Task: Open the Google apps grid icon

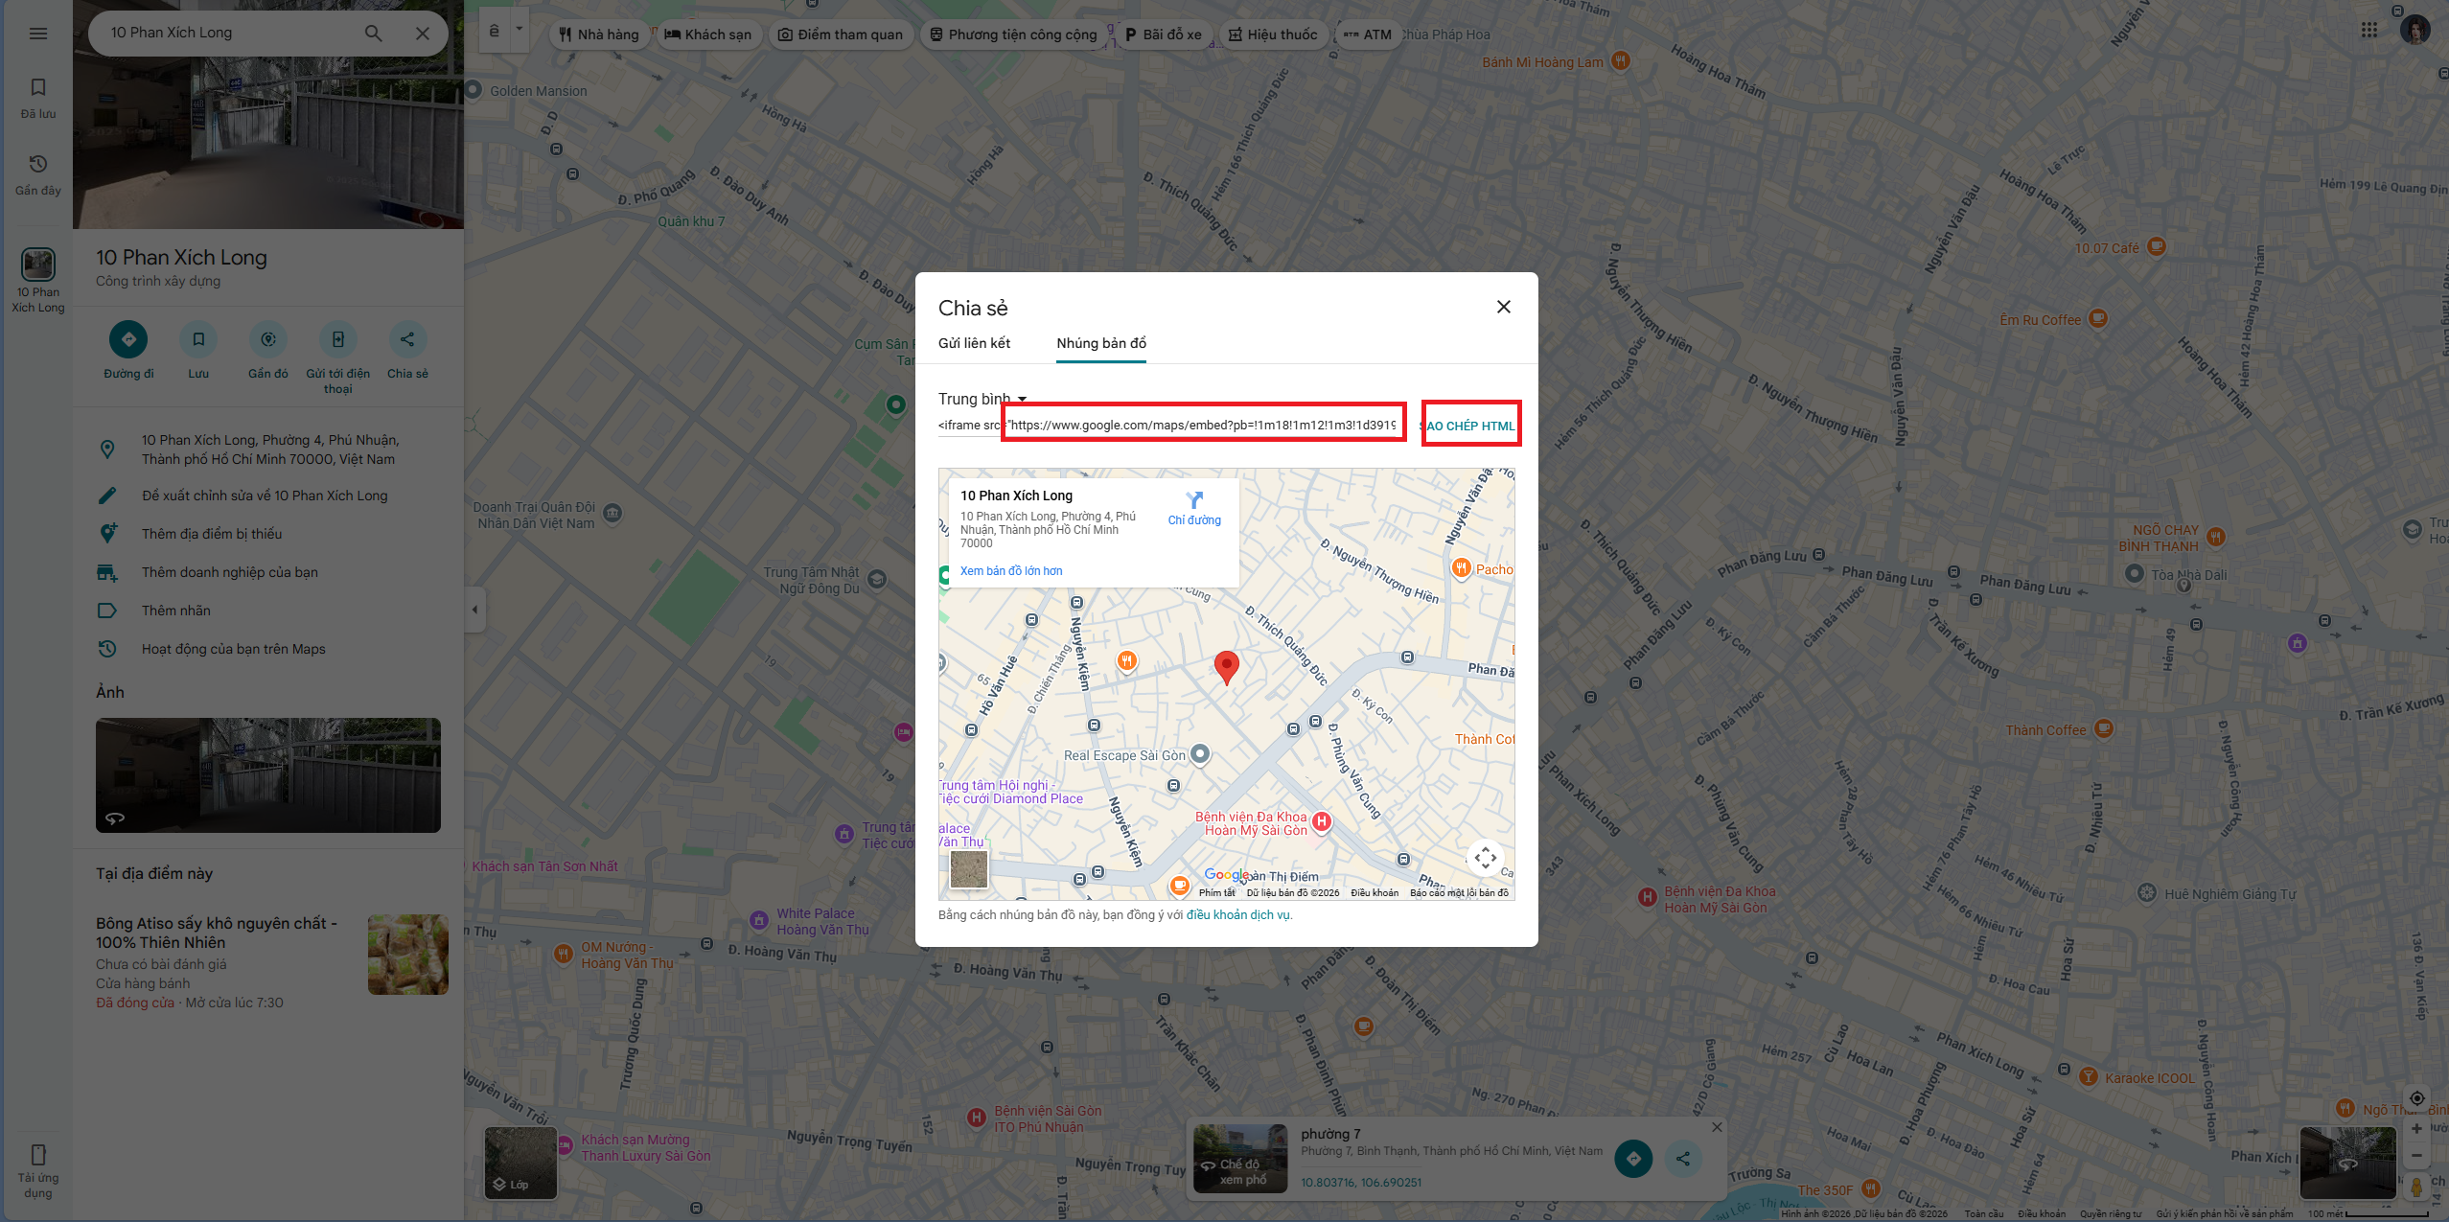Action: click(2369, 31)
